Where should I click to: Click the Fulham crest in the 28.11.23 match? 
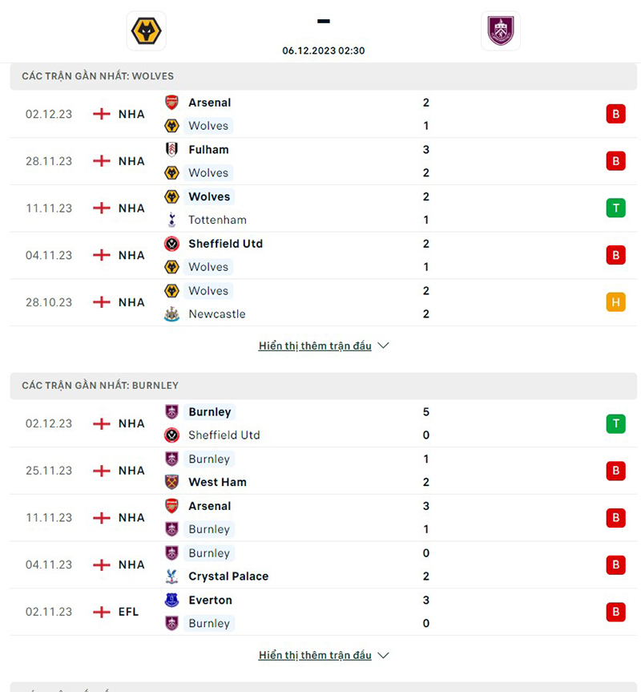[171, 150]
